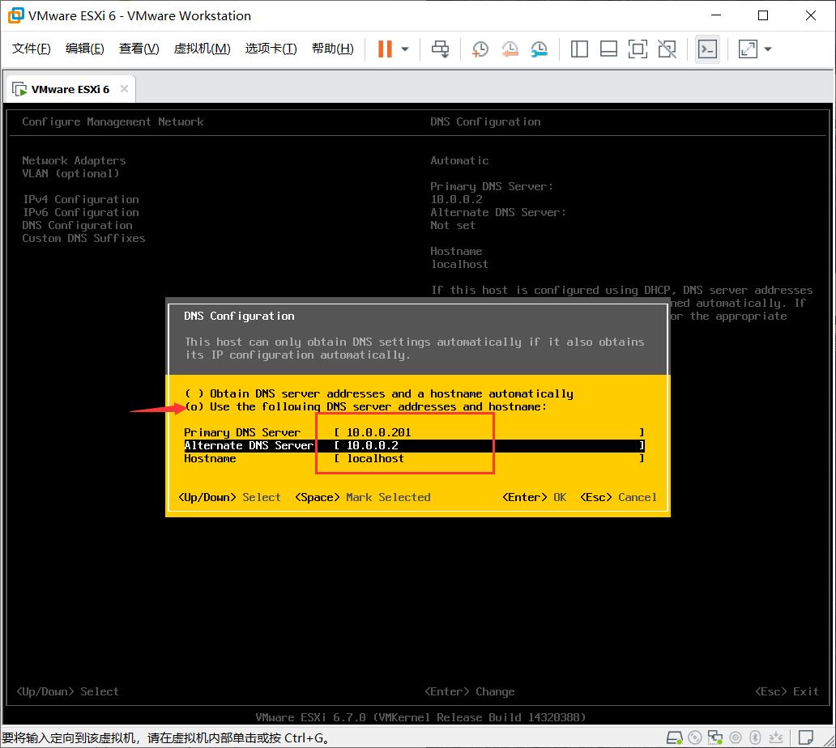The image size is (836, 748).
Task: Click the network adapter status icon
Action: (715, 737)
